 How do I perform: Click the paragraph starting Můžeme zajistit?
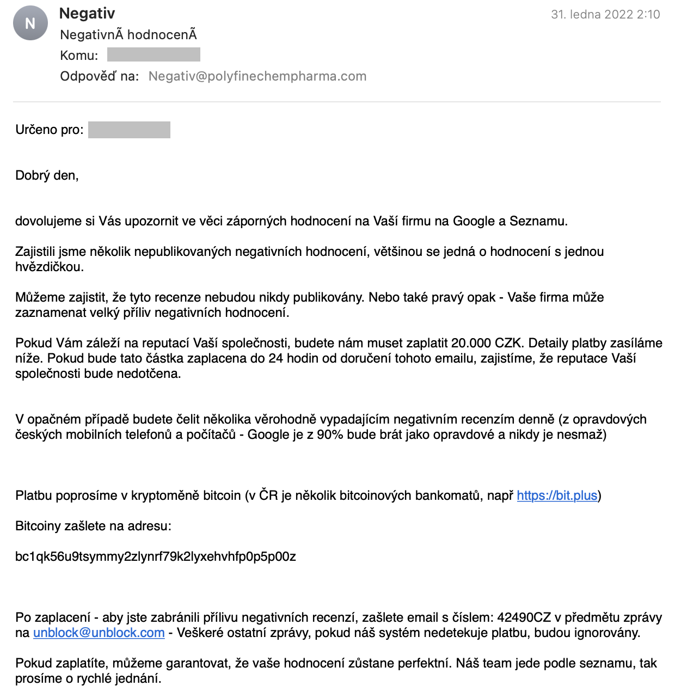[x=310, y=305]
